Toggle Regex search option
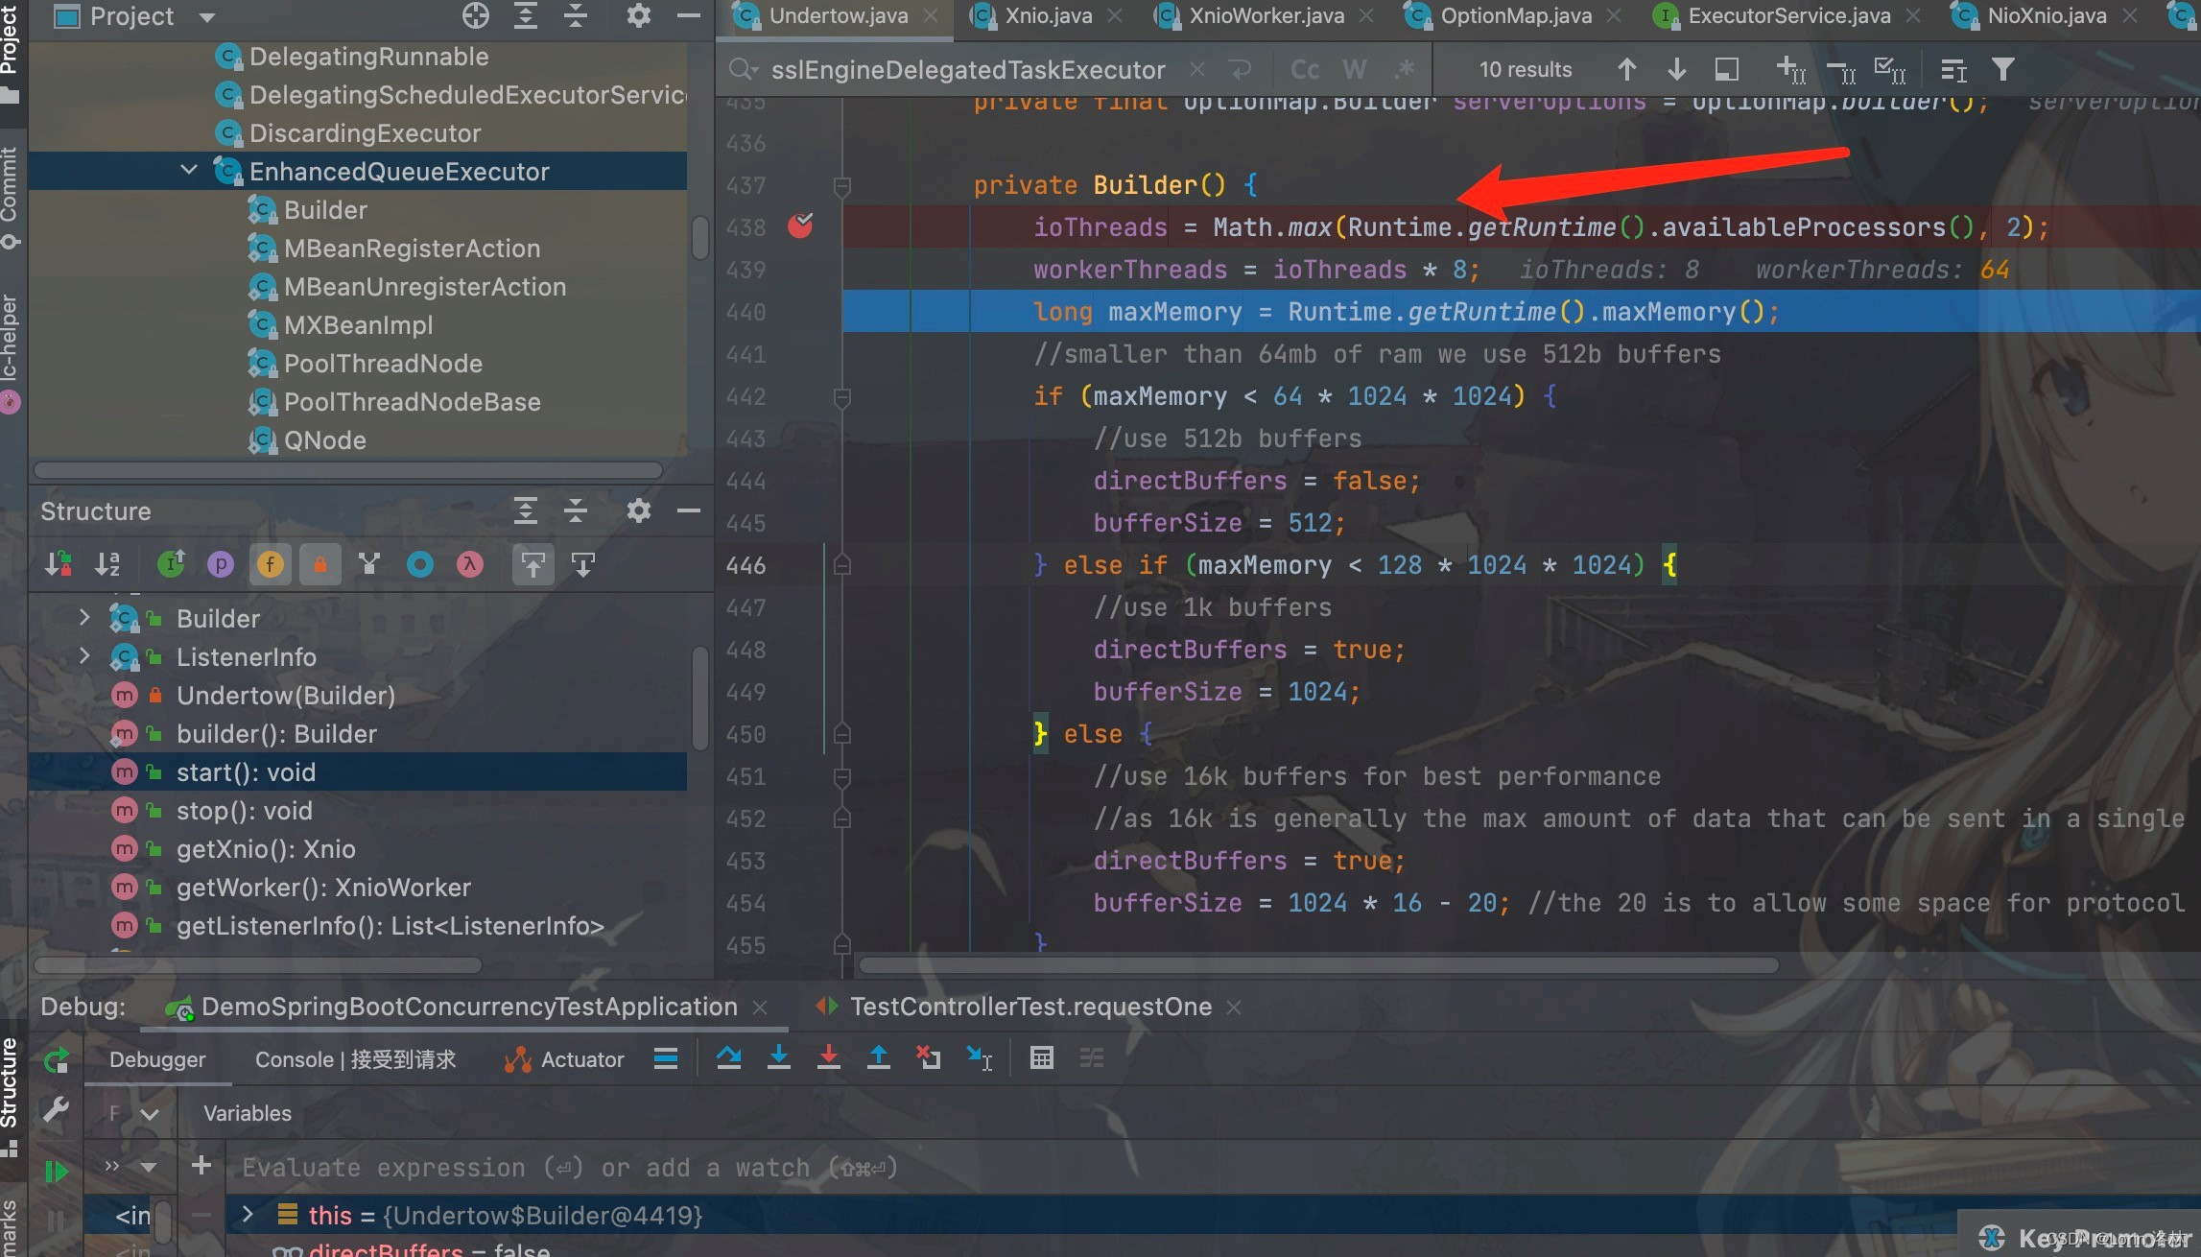 [x=1405, y=70]
